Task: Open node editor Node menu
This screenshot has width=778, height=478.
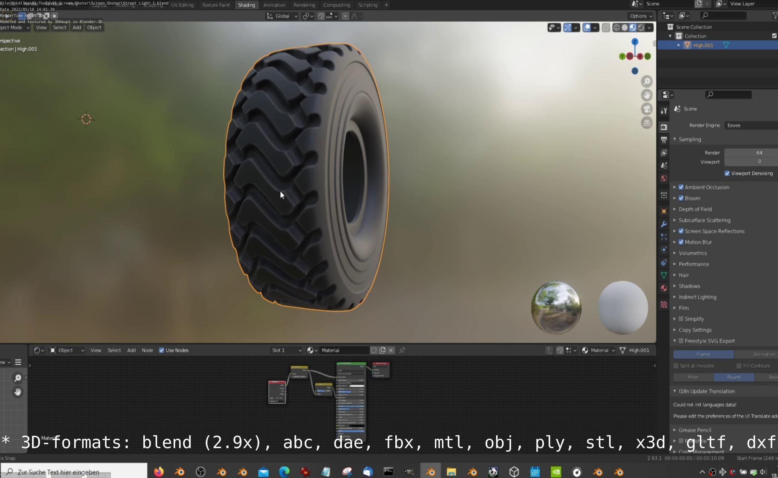Action: coord(147,350)
